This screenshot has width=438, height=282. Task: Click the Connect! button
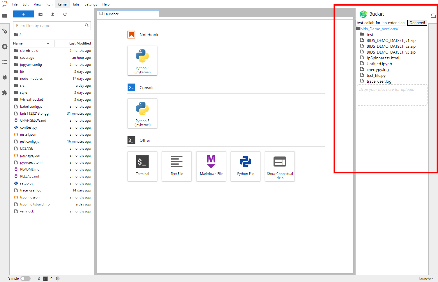(x=417, y=23)
